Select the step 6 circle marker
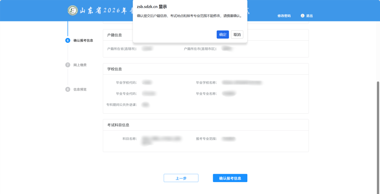The width and height of the screenshot is (380, 194). 68,40
